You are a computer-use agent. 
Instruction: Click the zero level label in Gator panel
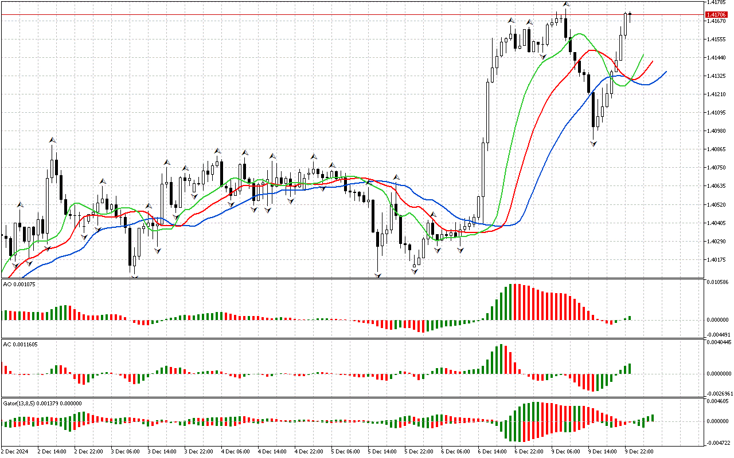pyautogui.click(x=718, y=421)
